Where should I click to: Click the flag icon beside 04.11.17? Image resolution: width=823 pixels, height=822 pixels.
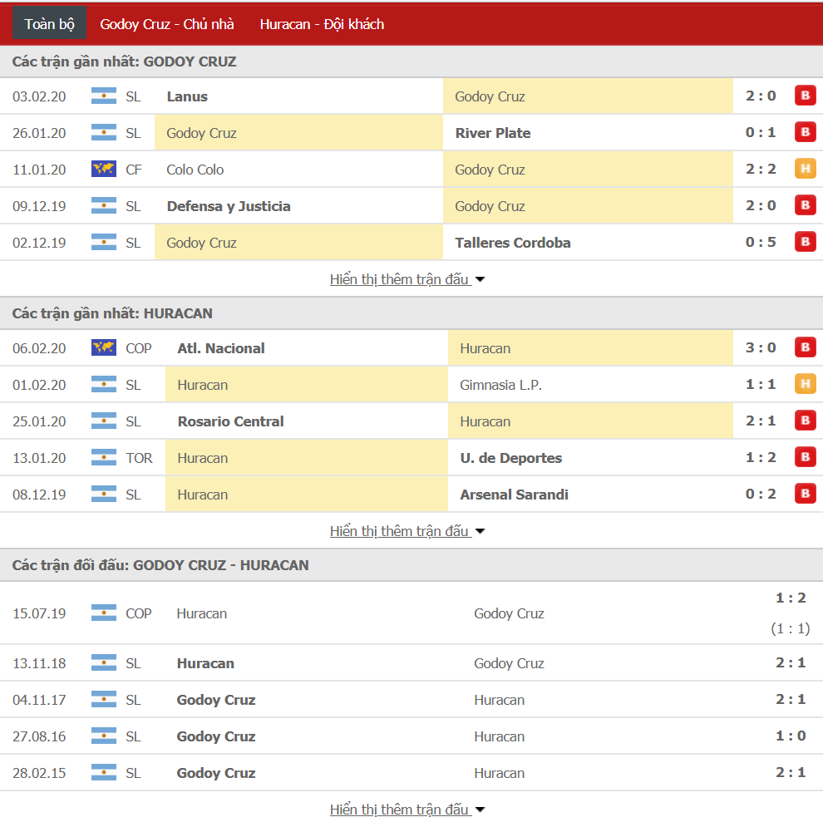104,700
